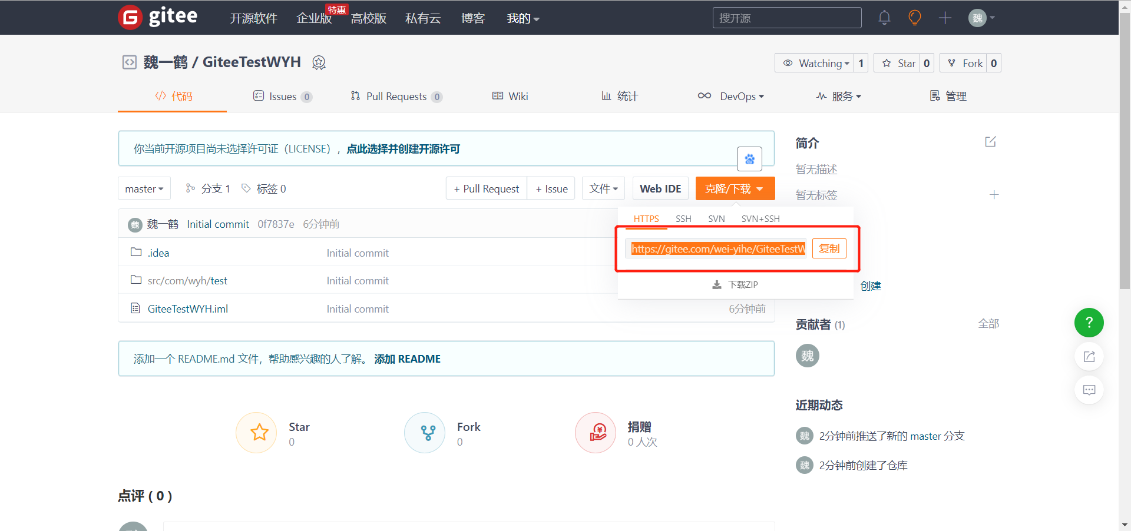Open notifications bell icon
Screen dimensions: 1131x531
pyautogui.click(x=884, y=18)
